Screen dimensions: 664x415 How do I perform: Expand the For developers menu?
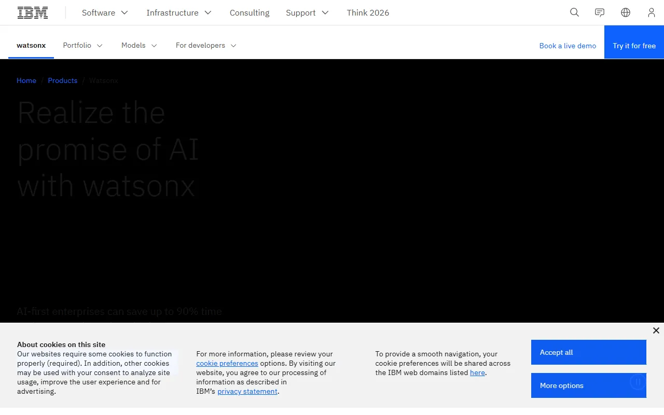point(206,46)
